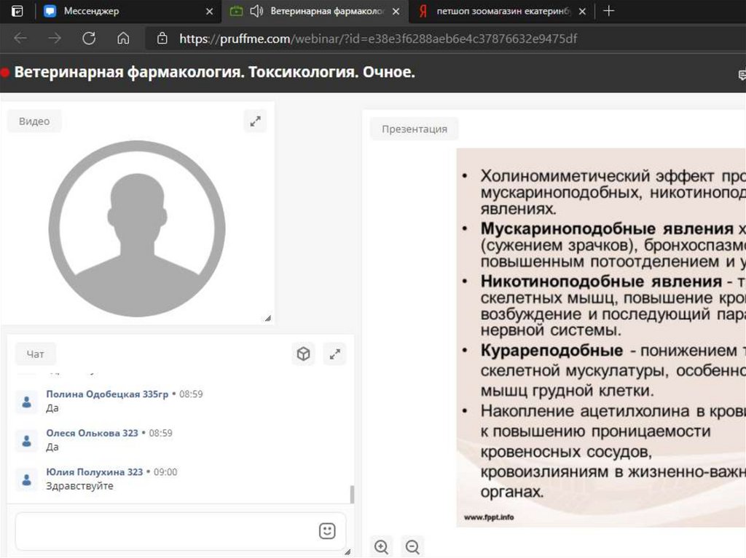Close the Мессенджер tab
Screen dimensions: 746x558
pyautogui.click(x=210, y=11)
